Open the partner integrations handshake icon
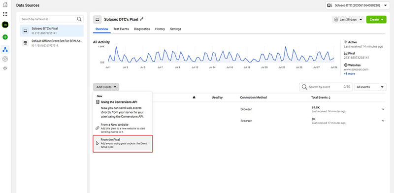 [x=5, y=68]
